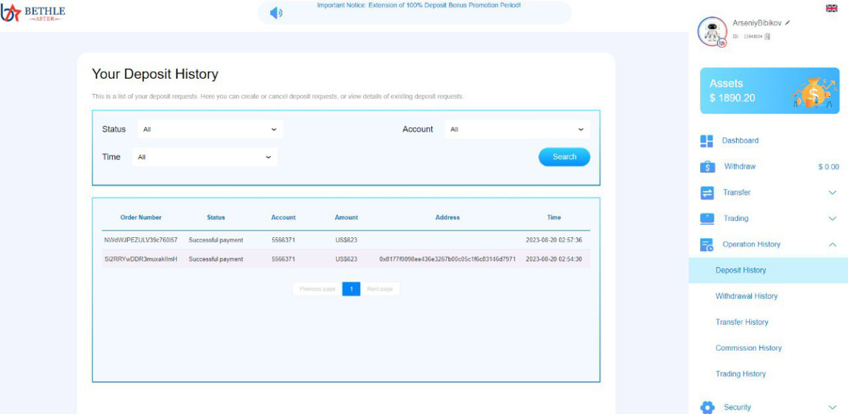848x414 pixels.
Task: Open Withdrawal History page
Action: [746, 296]
